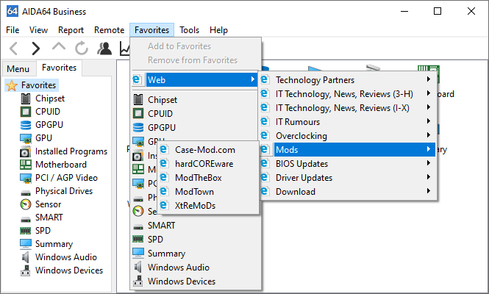Click the Chipset icon in Favorites menu

(138, 100)
